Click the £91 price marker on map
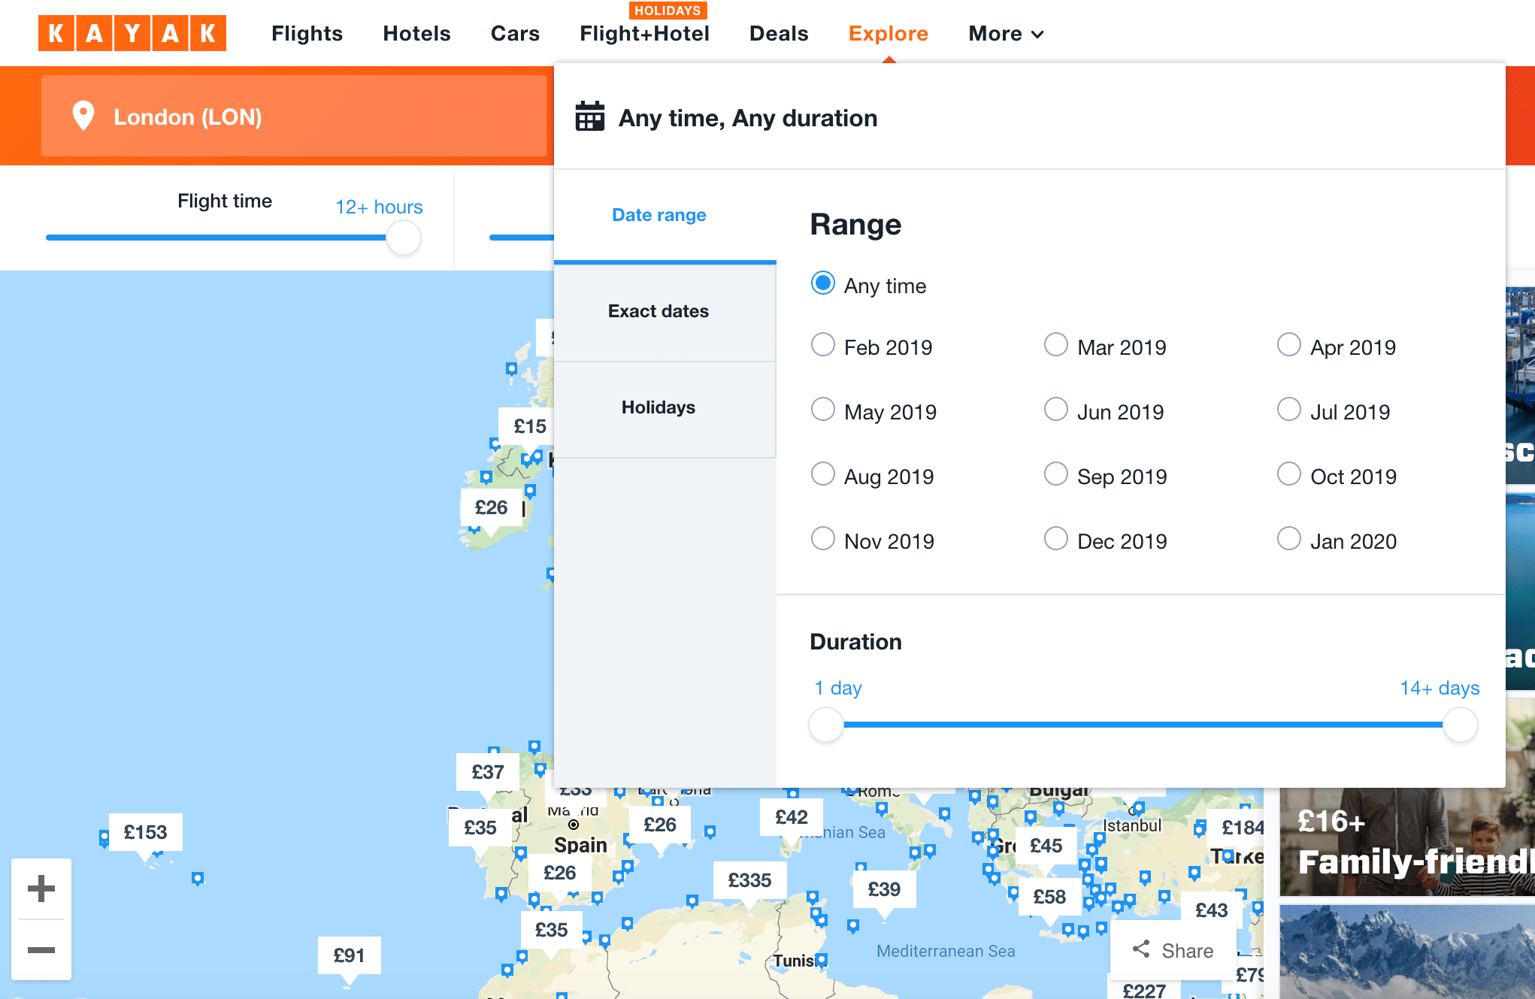The height and width of the screenshot is (999, 1535). 349,955
